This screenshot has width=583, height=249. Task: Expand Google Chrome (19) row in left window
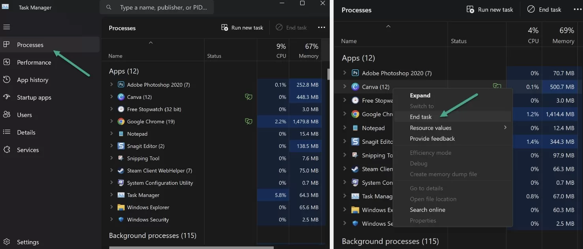point(112,121)
